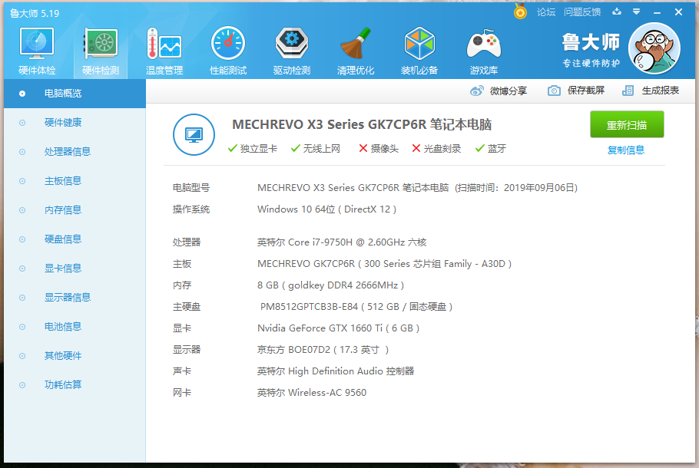The width and height of the screenshot is (699, 468).
Task: Select 显卡信息 sidebar item
Action: (75, 269)
